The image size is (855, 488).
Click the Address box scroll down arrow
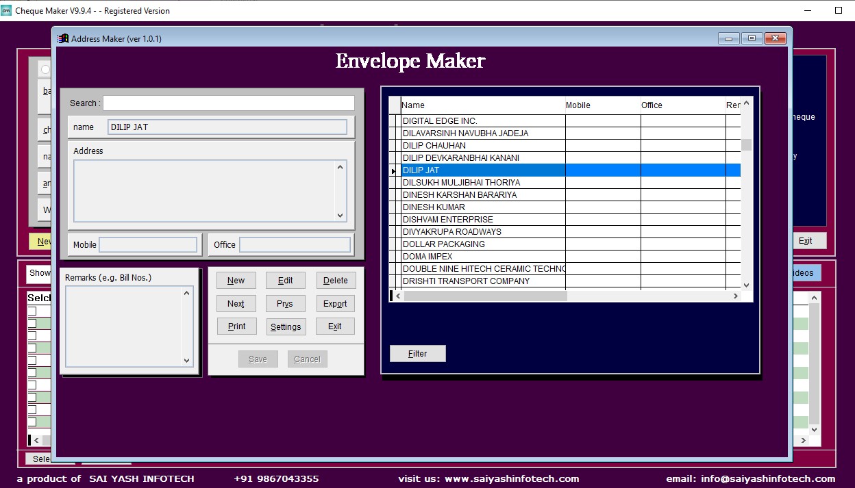pyautogui.click(x=340, y=215)
